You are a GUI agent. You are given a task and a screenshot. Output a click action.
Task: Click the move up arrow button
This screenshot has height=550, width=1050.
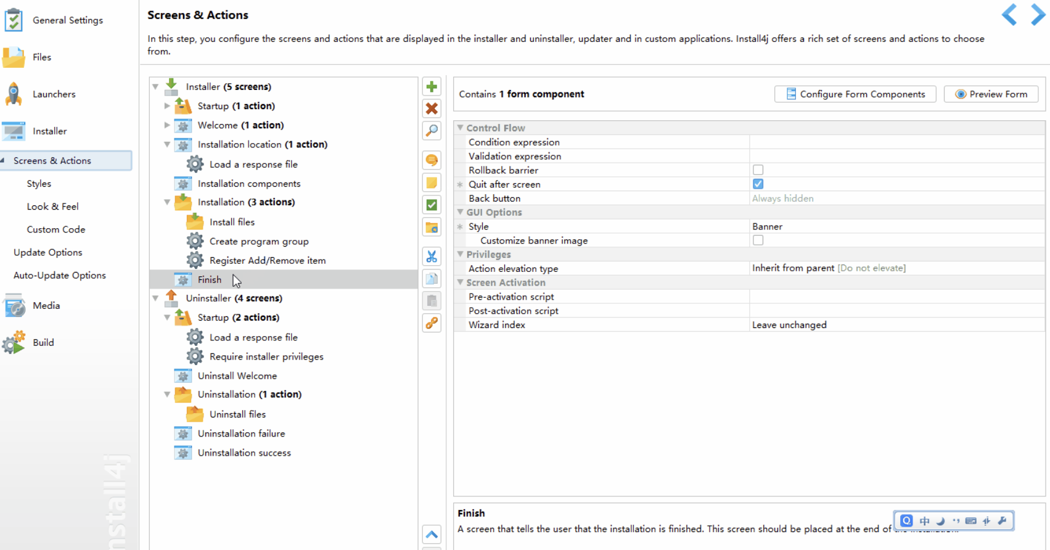[x=432, y=535]
